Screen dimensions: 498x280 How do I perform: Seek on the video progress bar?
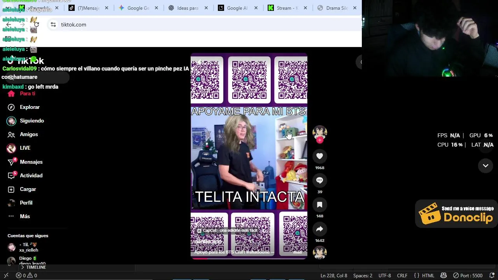pyautogui.click(x=249, y=258)
